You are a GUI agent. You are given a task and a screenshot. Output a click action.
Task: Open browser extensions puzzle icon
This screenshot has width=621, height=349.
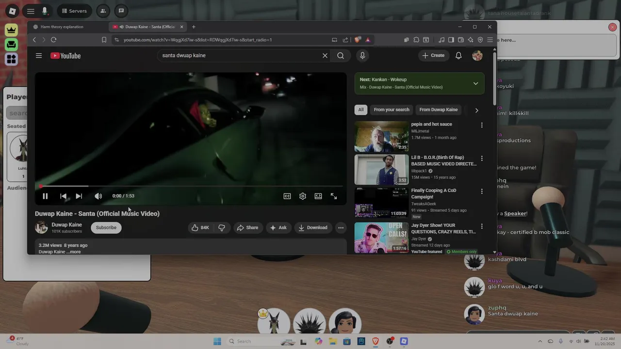pyautogui.click(x=416, y=40)
